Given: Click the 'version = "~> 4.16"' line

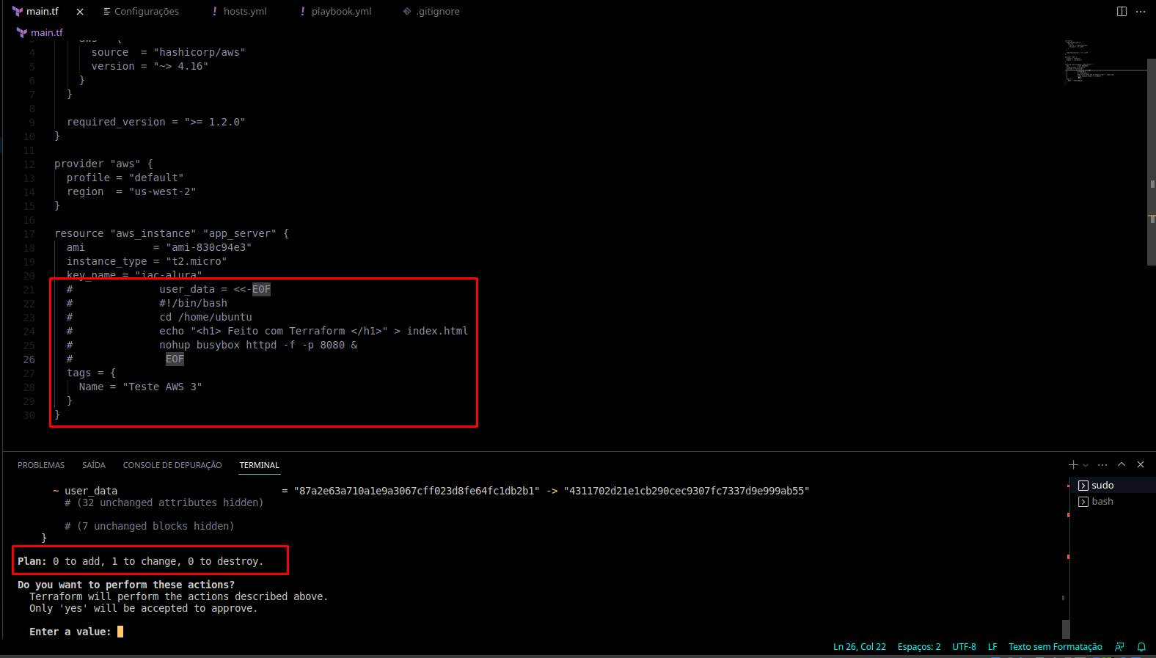Looking at the screenshot, I should tap(150, 67).
